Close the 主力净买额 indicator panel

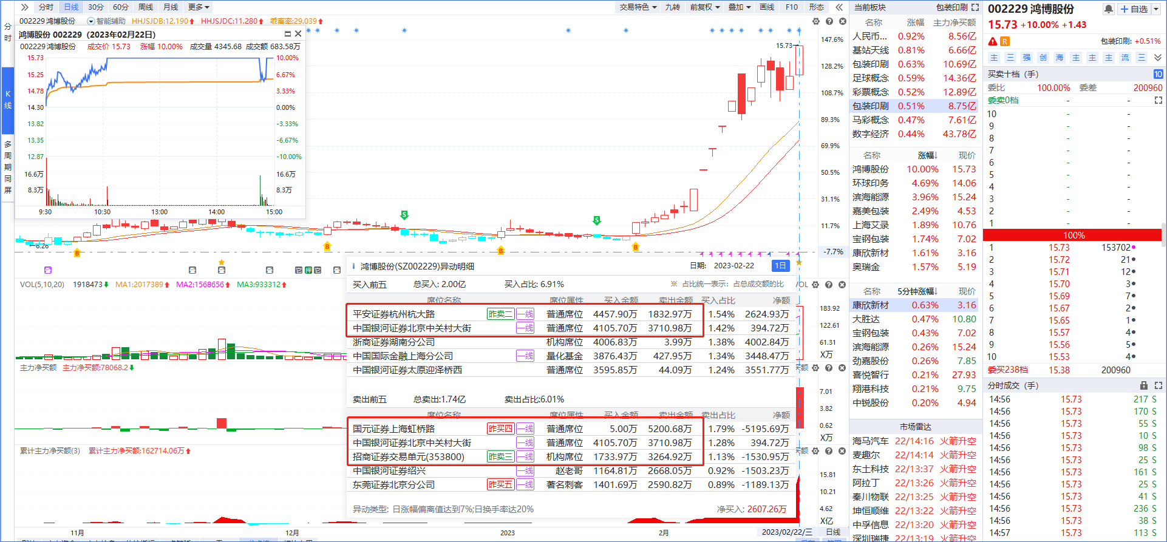(x=842, y=368)
